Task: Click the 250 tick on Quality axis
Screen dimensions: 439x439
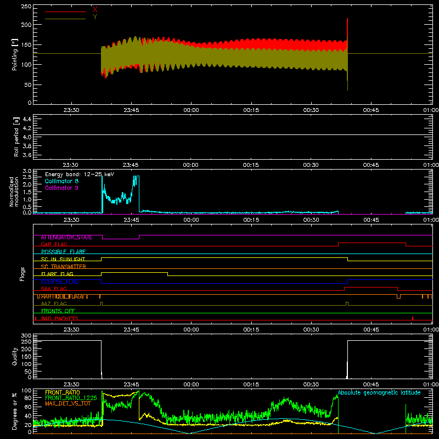Action: pyautogui.click(x=26, y=341)
